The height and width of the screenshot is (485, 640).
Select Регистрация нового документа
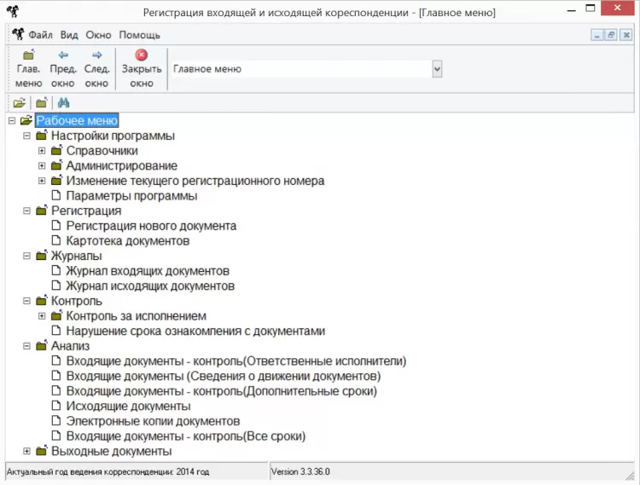[x=151, y=225]
